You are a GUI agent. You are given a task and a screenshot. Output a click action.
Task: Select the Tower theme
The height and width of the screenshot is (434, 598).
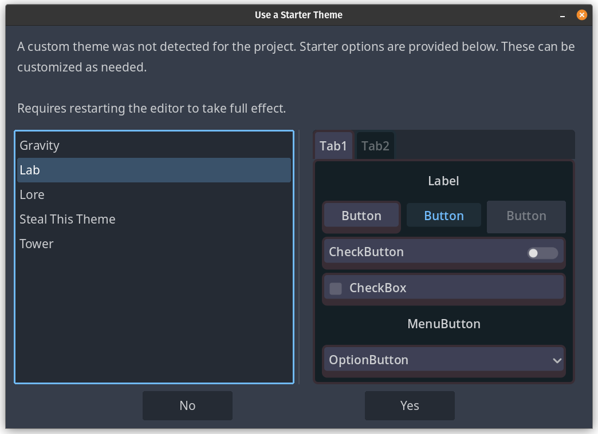pos(37,244)
